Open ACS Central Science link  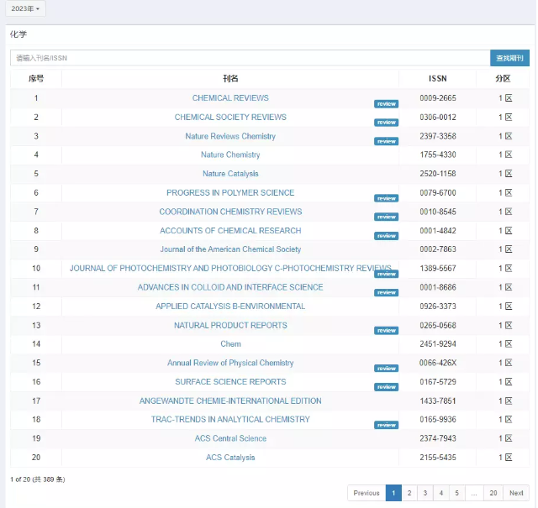click(230, 438)
